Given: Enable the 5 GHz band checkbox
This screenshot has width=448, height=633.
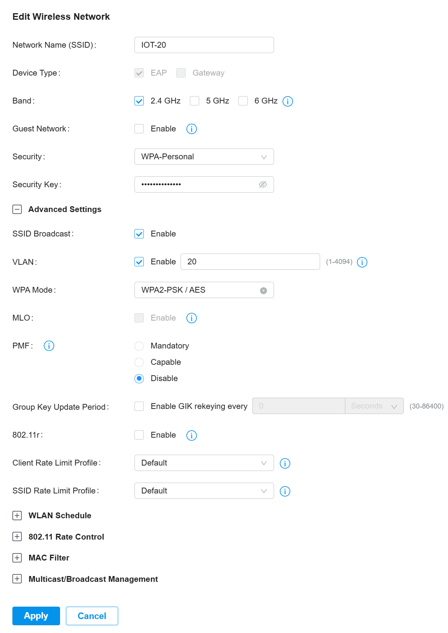Looking at the screenshot, I should click(x=195, y=101).
